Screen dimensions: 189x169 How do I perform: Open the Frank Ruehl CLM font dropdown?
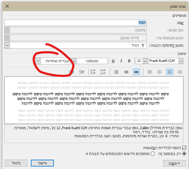click(181, 61)
